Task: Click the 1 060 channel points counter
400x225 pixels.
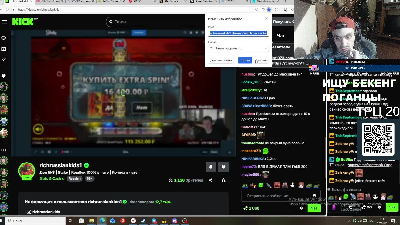Action: pyautogui.click(x=252, y=208)
